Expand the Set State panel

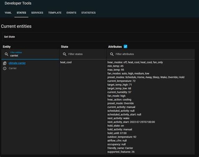coord(101,37)
